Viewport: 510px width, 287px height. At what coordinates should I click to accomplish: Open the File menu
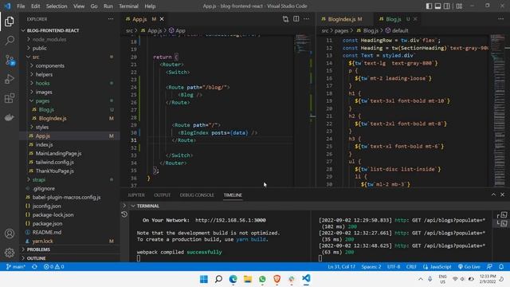pyautogui.click(x=21, y=6)
